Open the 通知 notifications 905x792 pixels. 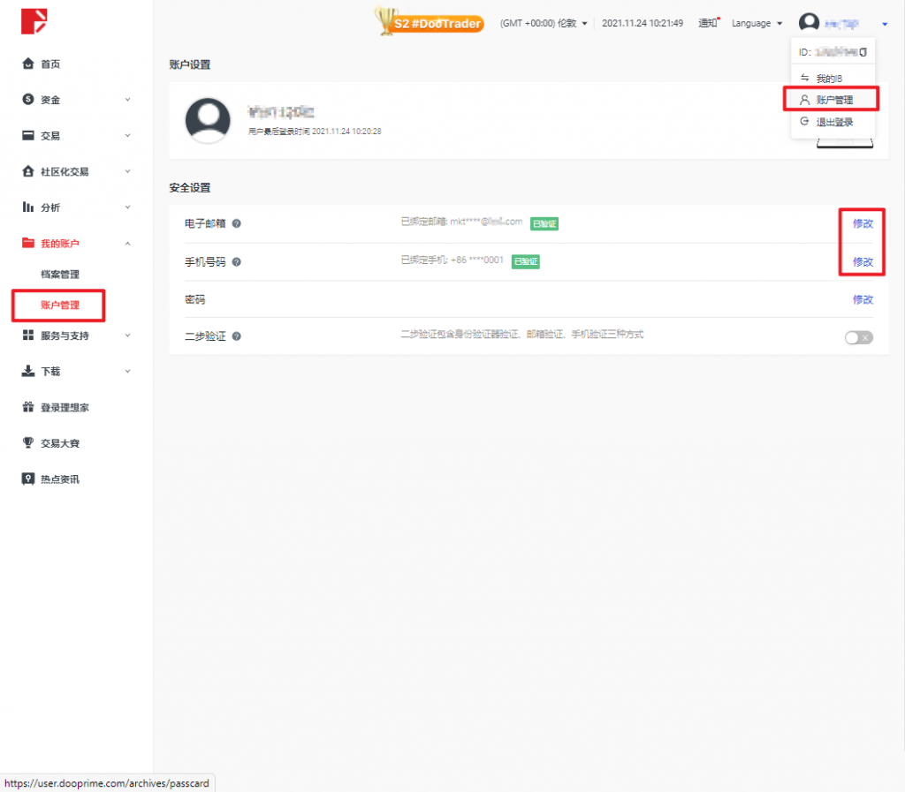(x=708, y=23)
